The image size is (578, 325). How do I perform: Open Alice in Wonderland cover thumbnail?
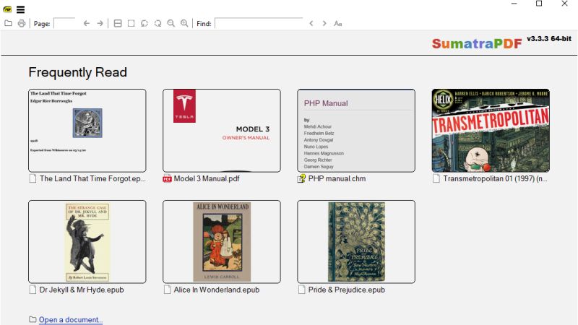(222, 242)
